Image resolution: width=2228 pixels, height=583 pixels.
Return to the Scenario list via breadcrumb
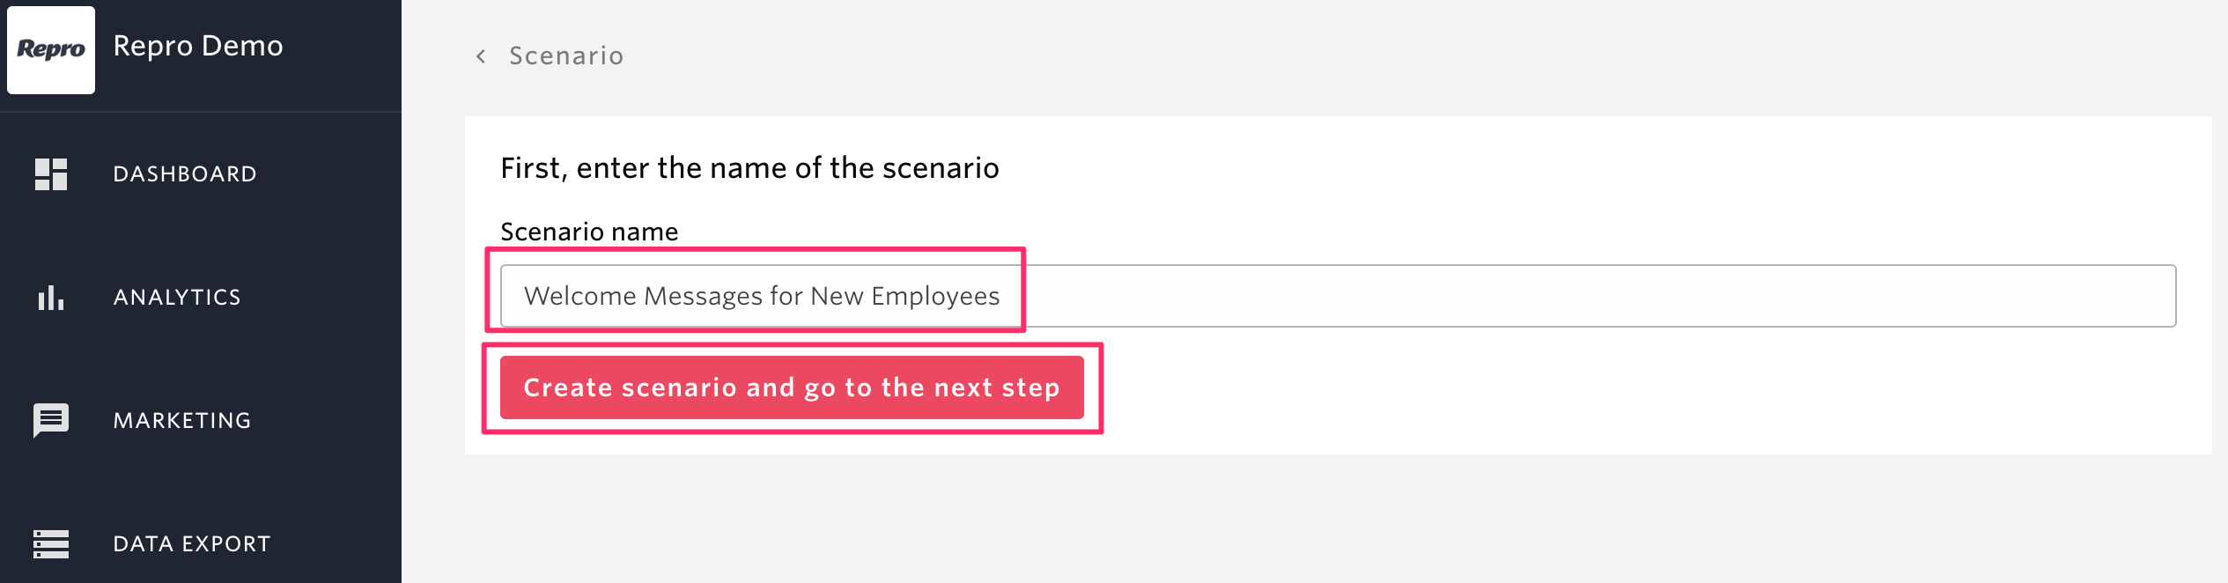[566, 56]
